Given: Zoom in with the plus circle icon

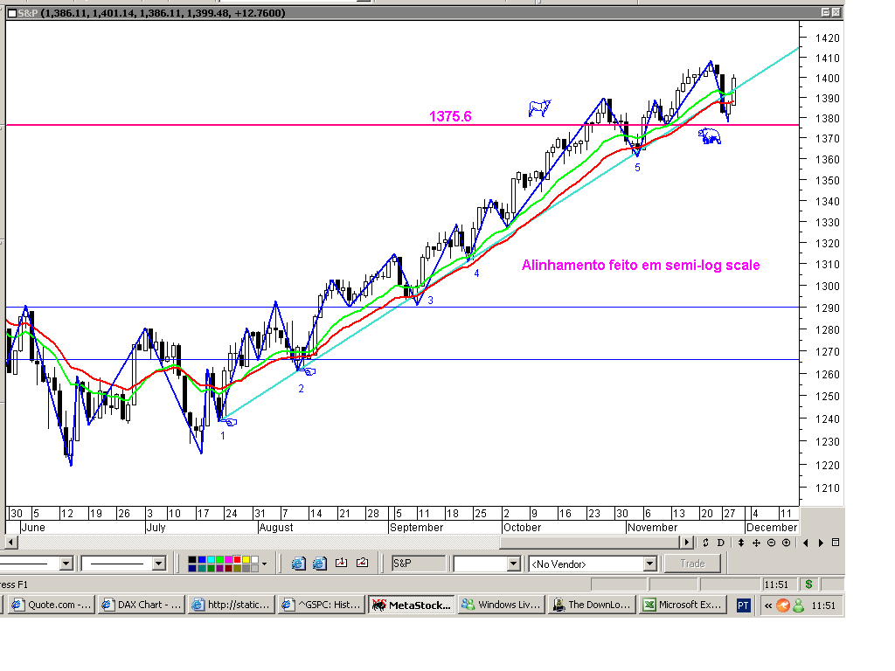Looking at the screenshot, I should click(786, 543).
